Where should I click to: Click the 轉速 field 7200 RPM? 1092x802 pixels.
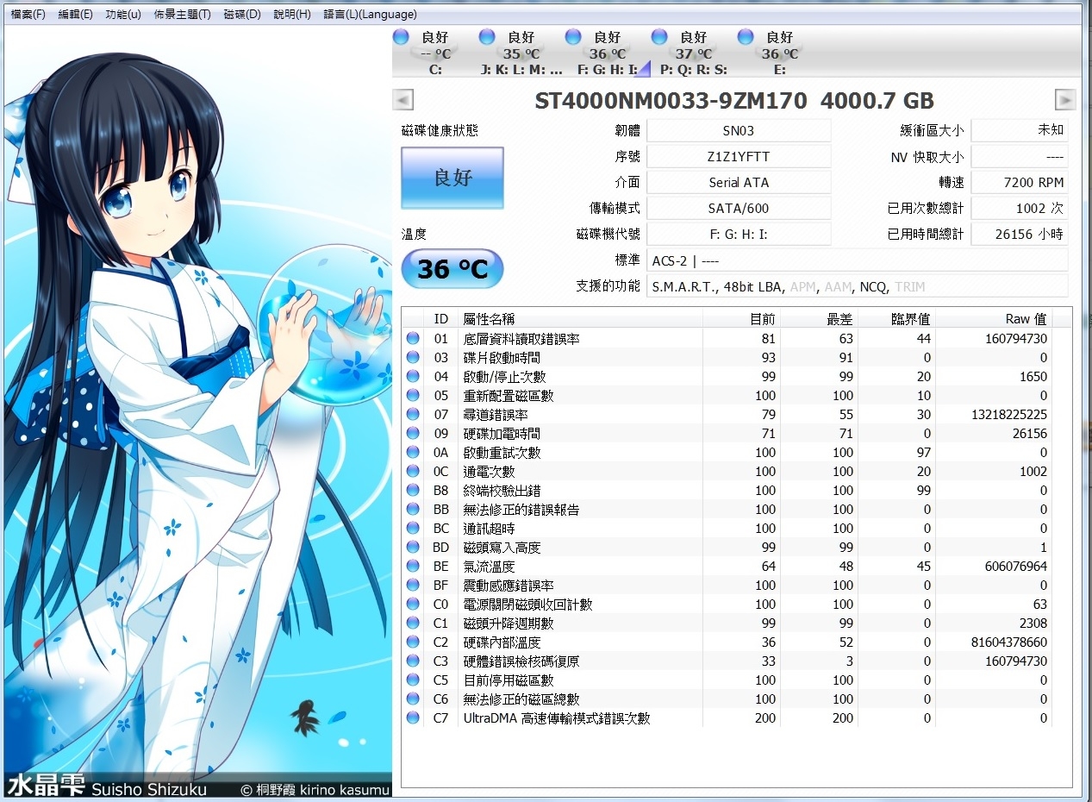click(1020, 183)
